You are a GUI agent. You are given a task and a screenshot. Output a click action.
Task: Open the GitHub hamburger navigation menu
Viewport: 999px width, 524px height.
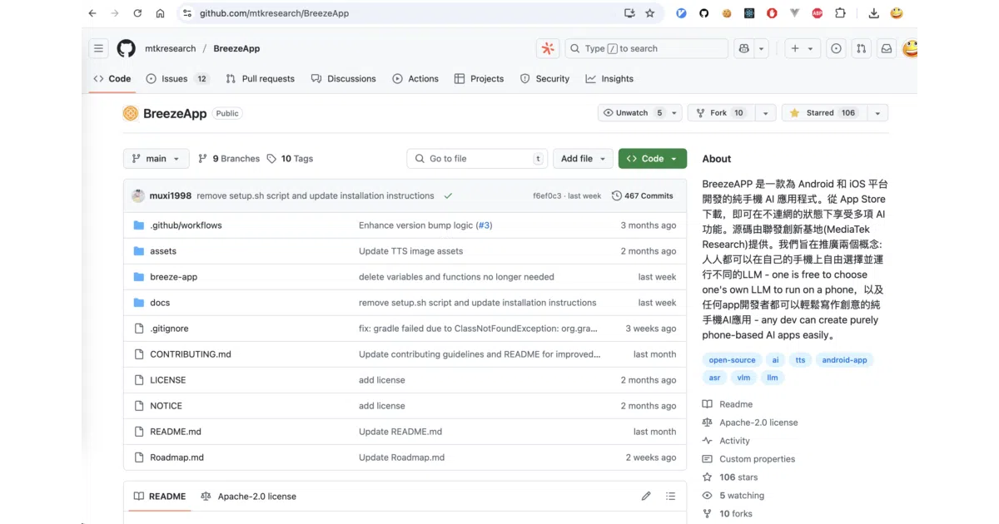pos(99,48)
